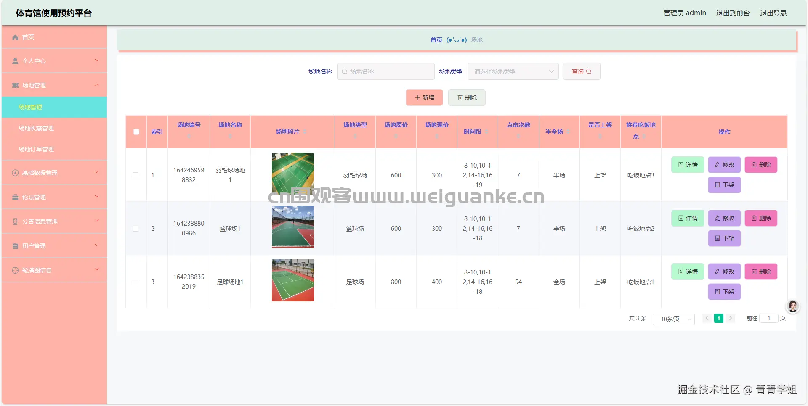The width and height of the screenshot is (808, 406).
Task: Sort by 半全场 column arrows
Action: click(x=568, y=132)
